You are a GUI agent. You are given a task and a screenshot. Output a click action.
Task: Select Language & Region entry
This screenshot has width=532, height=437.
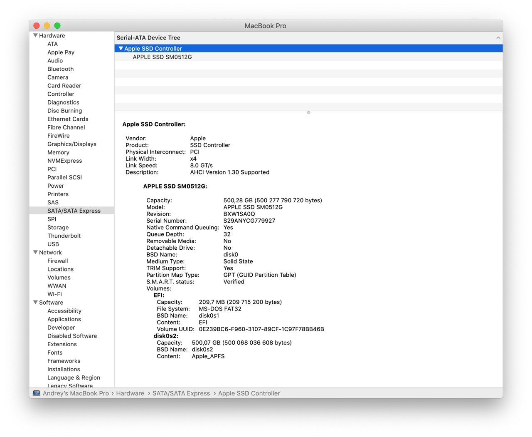coord(74,377)
